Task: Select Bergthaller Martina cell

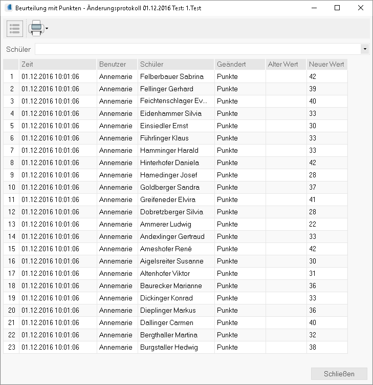Action: coord(176,334)
